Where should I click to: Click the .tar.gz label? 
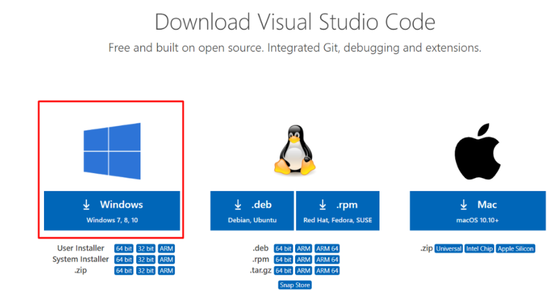click(261, 270)
